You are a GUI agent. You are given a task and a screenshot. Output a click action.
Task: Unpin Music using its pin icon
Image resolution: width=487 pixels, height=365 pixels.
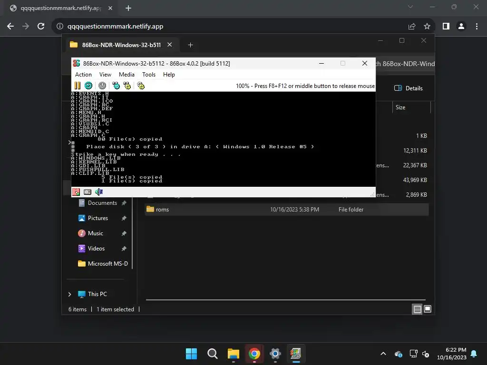pyautogui.click(x=124, y=233)
